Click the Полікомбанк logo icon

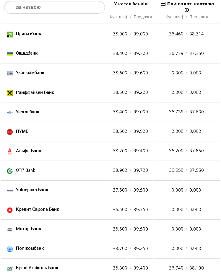10,249
